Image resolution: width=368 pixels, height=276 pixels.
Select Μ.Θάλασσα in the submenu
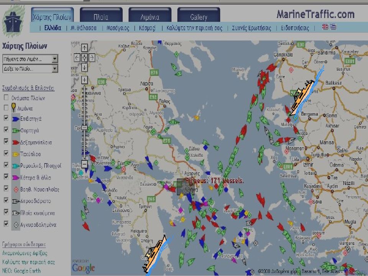click(84, 28)
